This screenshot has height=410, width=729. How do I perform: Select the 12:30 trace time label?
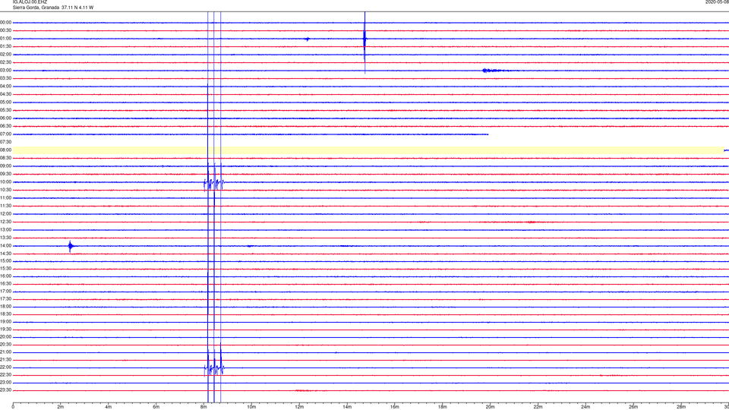[5, 222]
